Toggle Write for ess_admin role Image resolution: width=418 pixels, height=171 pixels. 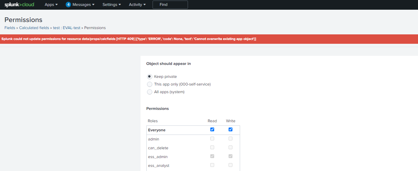tap(230, 156)
